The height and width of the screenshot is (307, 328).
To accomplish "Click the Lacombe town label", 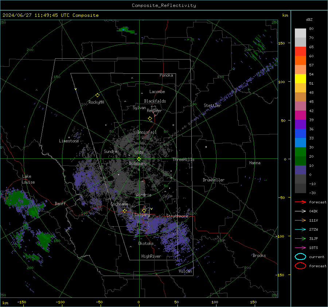I will (x=157, y=92).
